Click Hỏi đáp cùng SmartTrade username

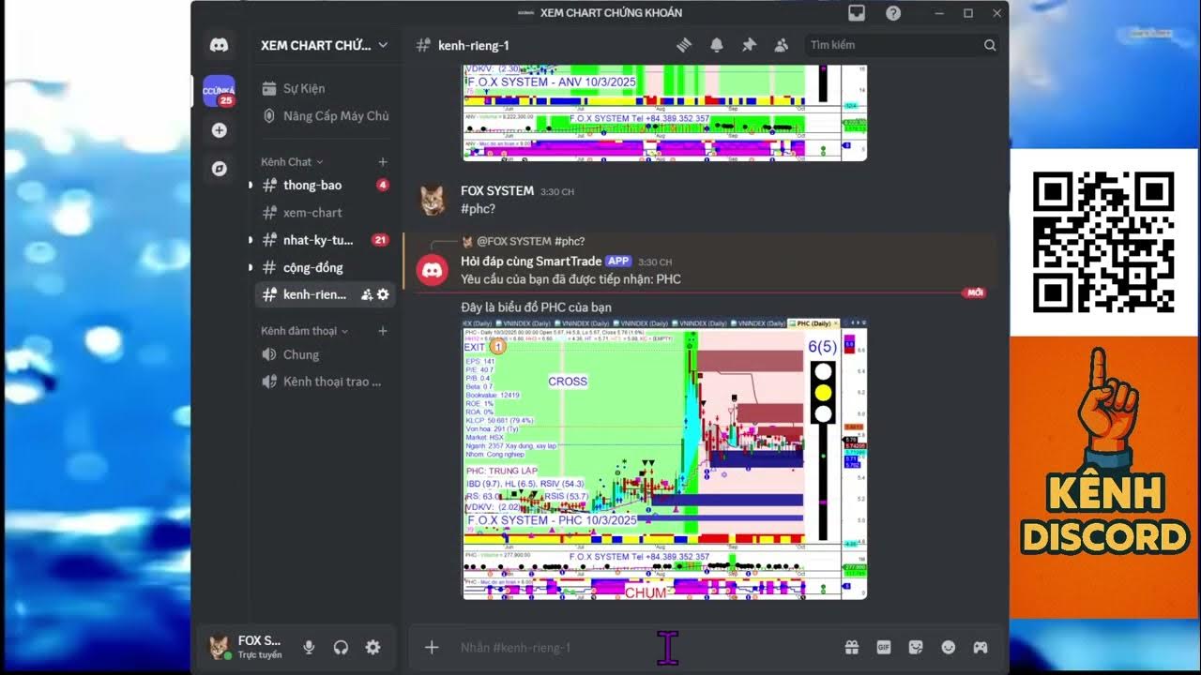pos(531,262)
